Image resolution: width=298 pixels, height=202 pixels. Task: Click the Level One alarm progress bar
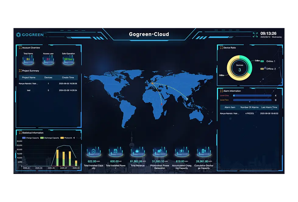tap(252, 96)
